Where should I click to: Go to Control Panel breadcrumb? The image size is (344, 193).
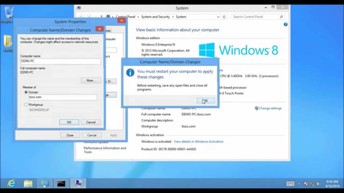126,17
